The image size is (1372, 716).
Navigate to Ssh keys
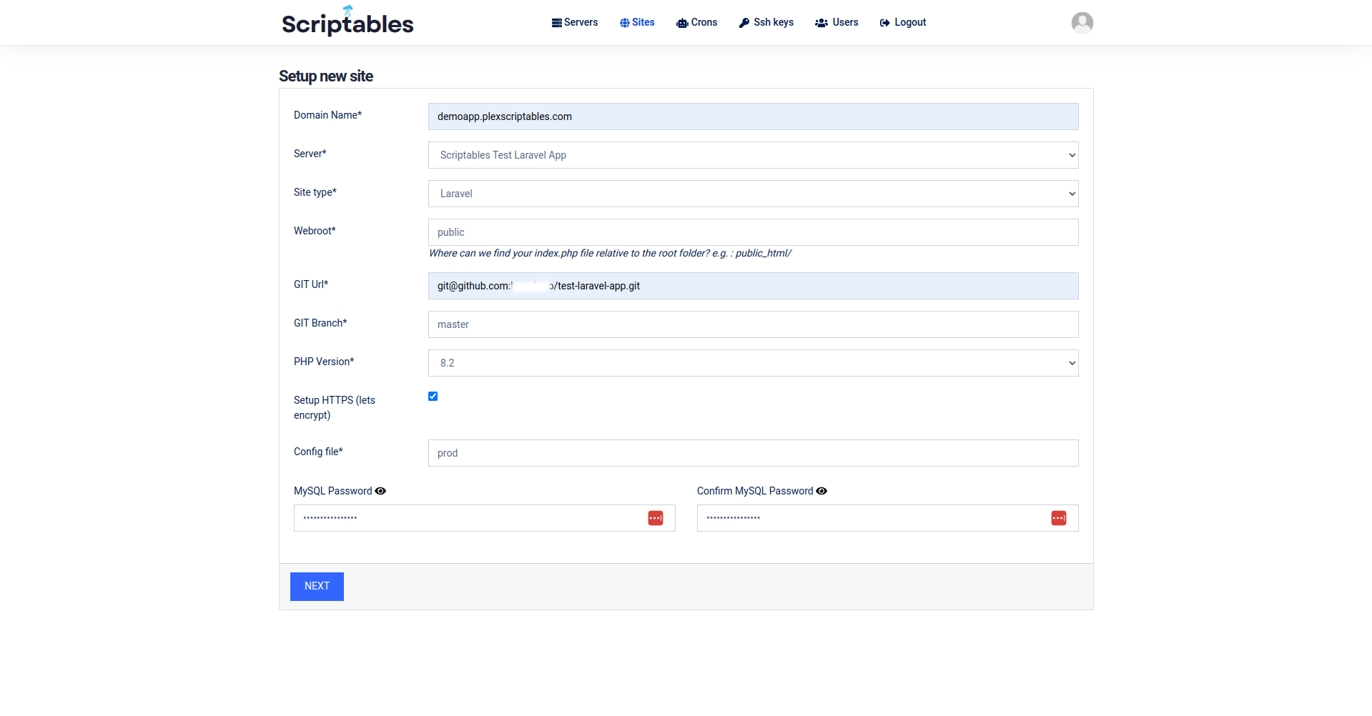pos(766,23)
